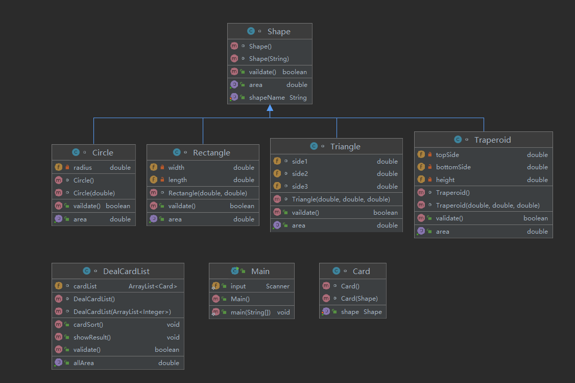Screen dimensions: 575x383
Task: Select the Main class title
Action: pos(260,272)
